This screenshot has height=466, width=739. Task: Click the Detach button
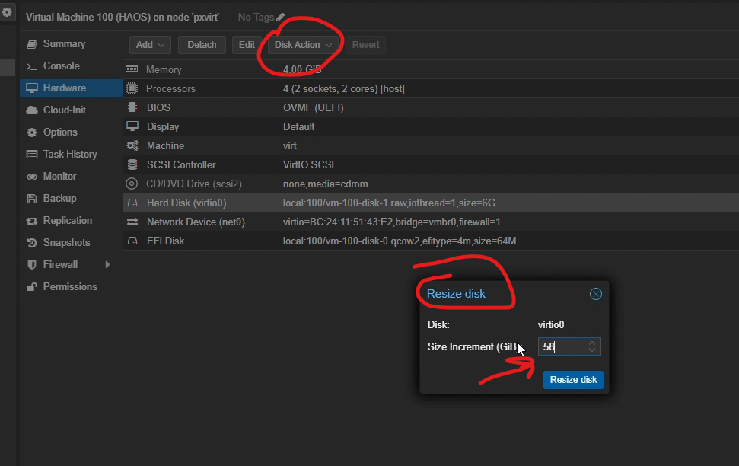click(202, 45)
